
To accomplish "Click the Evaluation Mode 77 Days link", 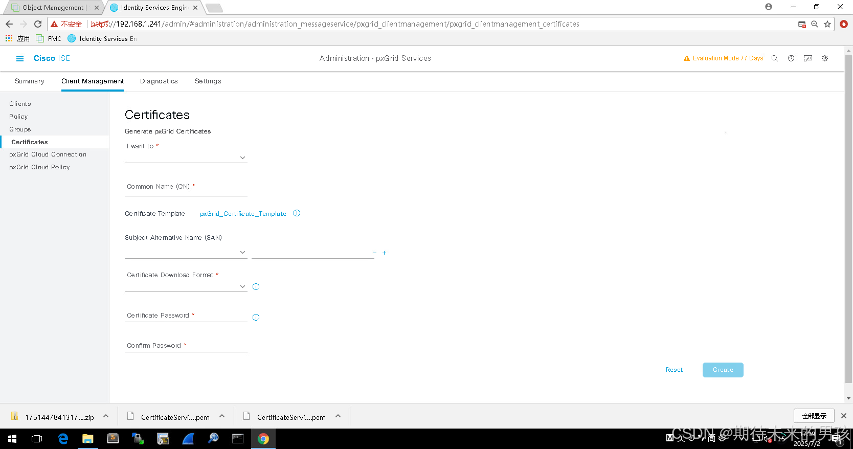I will [x=728, y=58].
